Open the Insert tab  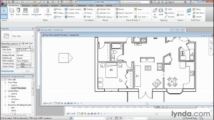[35, 5]
